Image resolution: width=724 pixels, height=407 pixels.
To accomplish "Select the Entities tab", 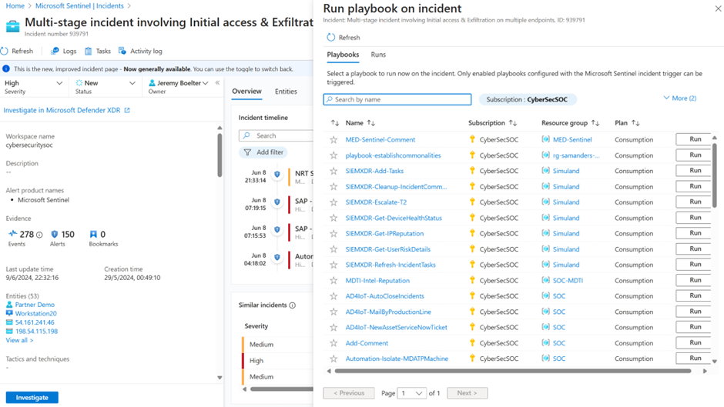I will [286, 92].
